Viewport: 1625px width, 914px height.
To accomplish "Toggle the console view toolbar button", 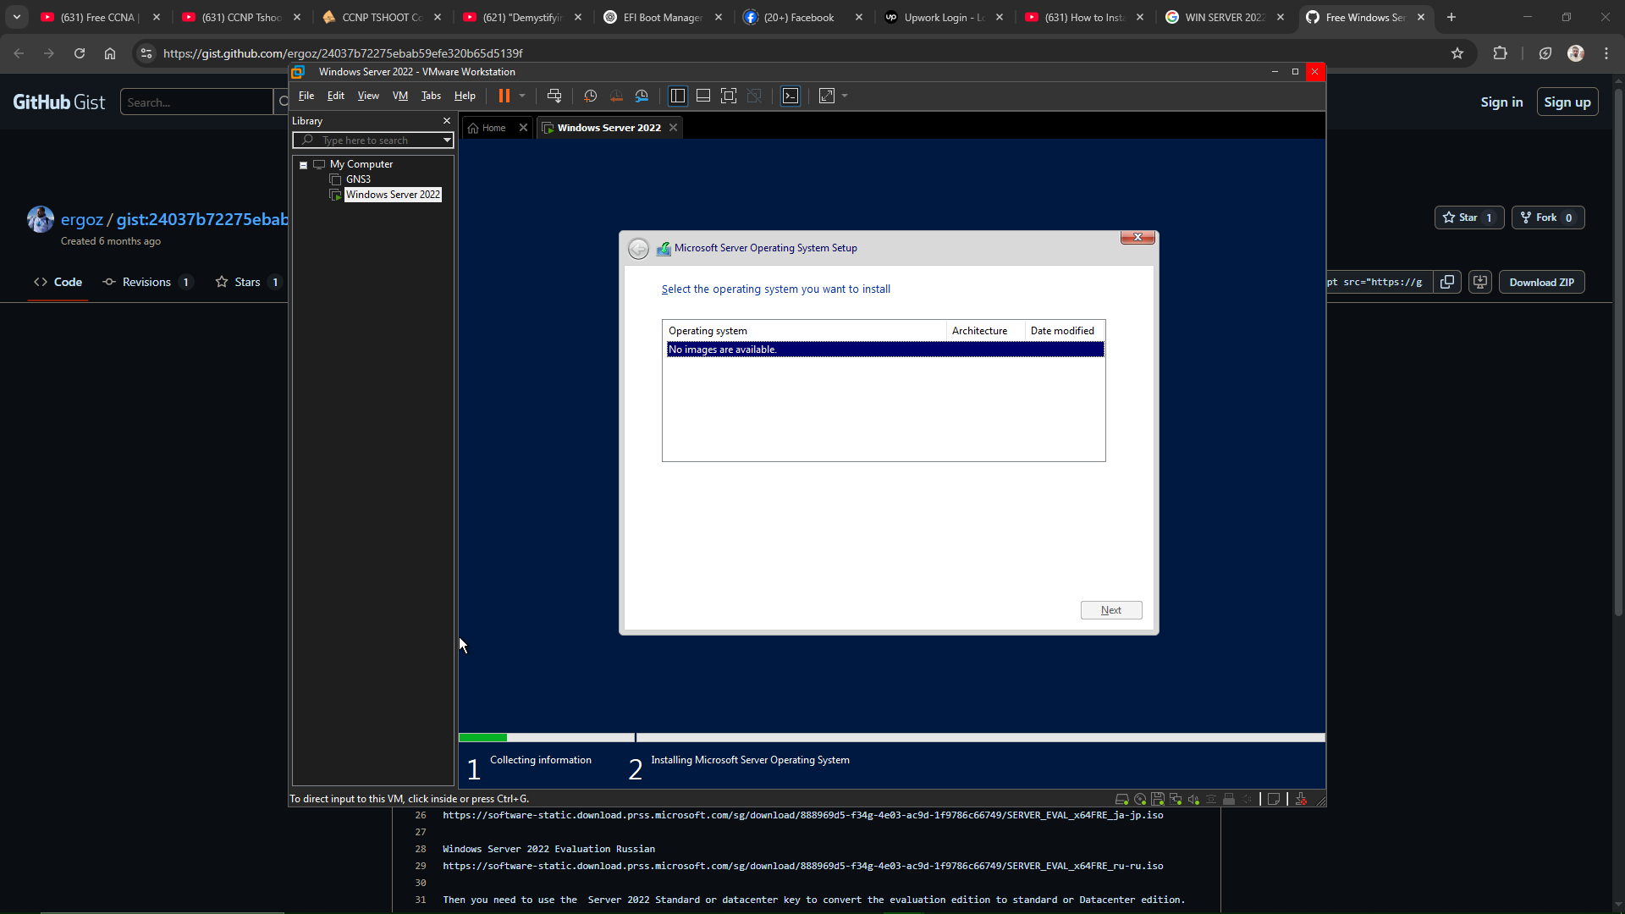I will click(790, 96).
